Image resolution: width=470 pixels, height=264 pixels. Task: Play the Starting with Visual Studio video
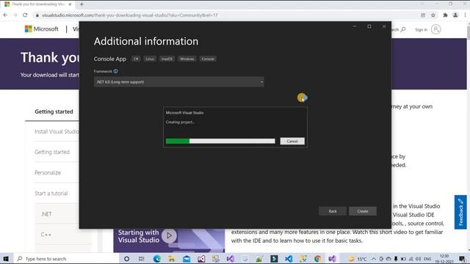(x=169, y=235)
